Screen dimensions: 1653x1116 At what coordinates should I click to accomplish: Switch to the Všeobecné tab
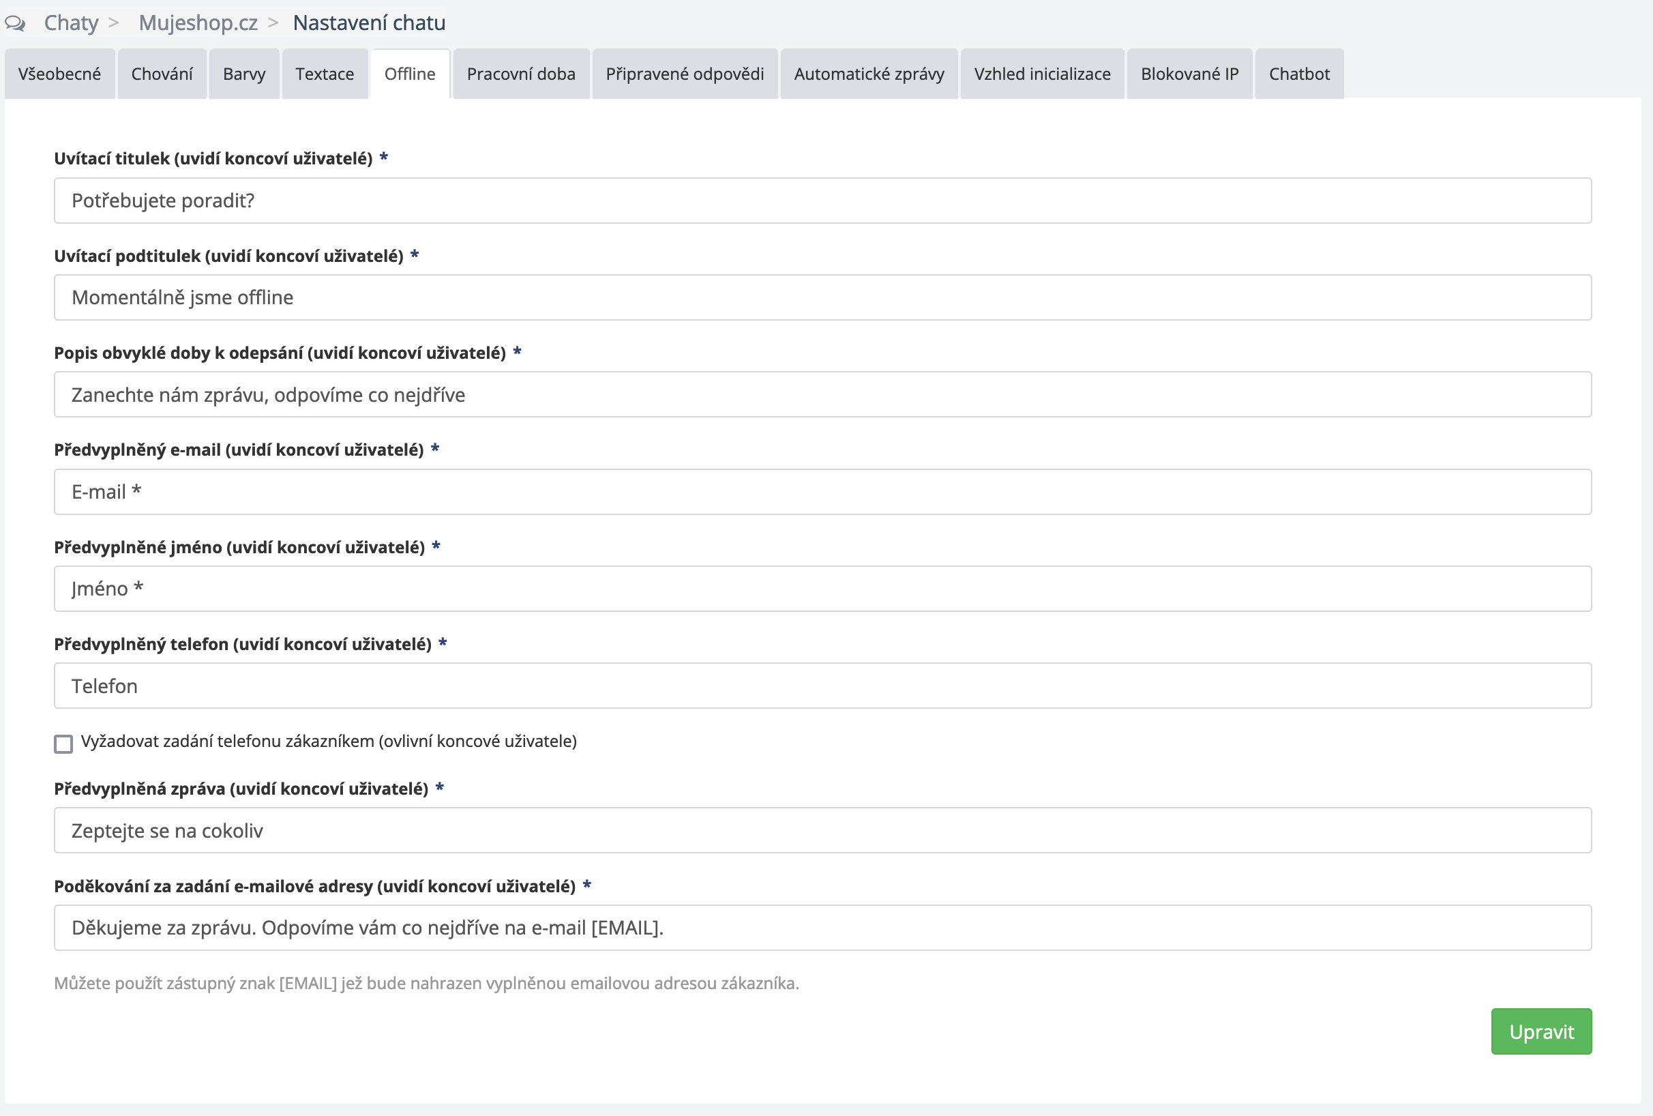coord(60,74)
